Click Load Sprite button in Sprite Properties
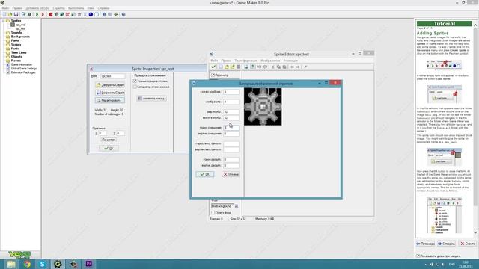Viewport: 479px width, 269px height. (110, 84)
